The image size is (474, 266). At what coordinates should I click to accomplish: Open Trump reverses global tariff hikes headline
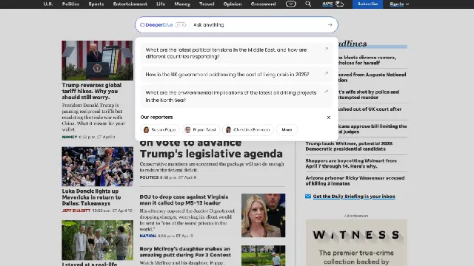click(92, 91)
